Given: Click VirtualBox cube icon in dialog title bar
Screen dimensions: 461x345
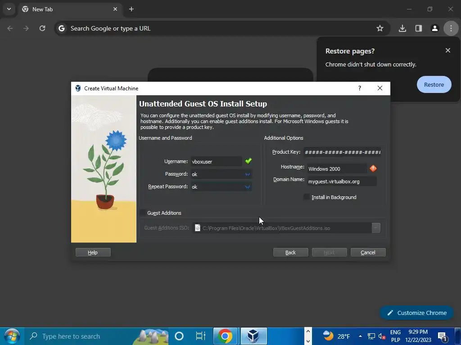Looking at the screenshot, I should (x=78, y=88).
